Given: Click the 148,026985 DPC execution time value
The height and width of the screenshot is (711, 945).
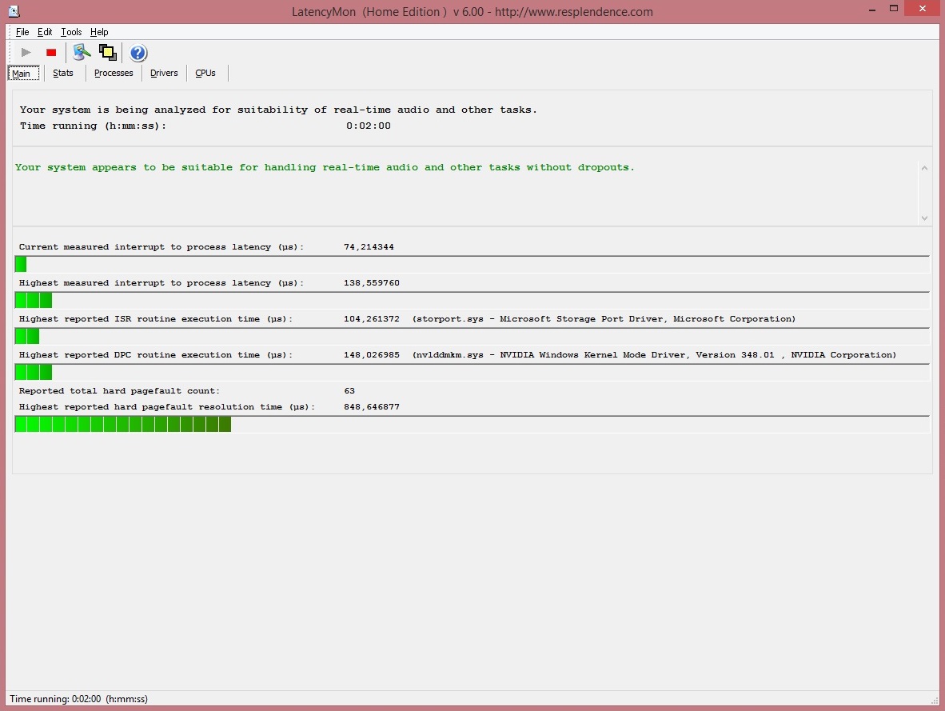Looking at the screenshot, I should [x=371, y=354].
